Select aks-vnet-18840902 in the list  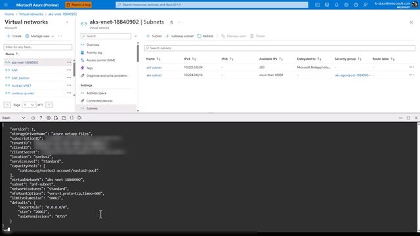tap(25, 62)
